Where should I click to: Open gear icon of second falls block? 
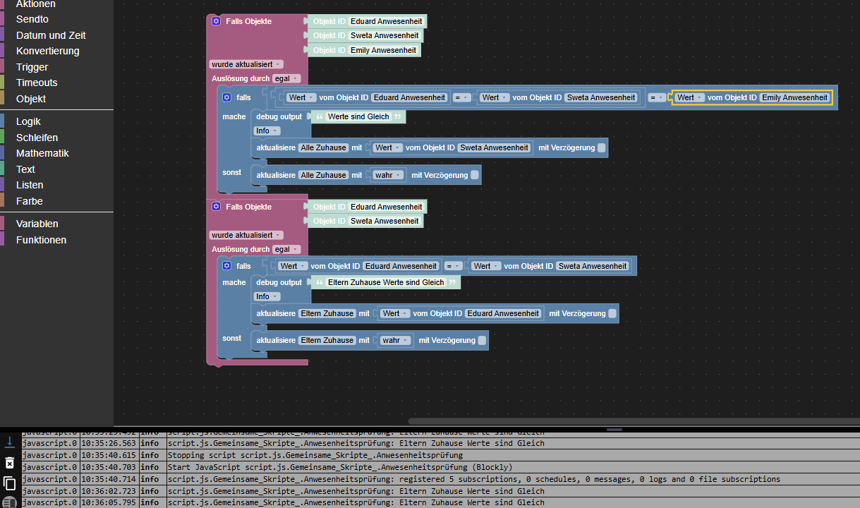[x=226, y=266]
